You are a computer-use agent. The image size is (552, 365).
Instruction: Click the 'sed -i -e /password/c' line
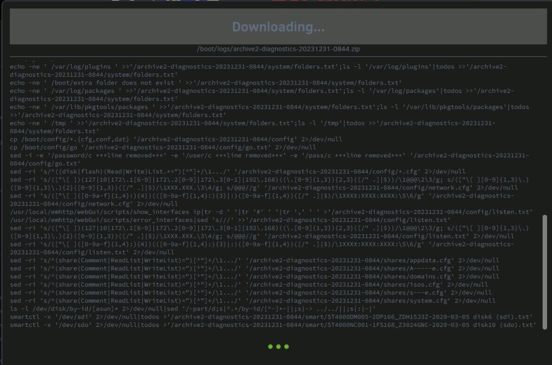click(269, 159)
